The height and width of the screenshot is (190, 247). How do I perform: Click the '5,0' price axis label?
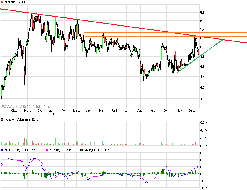pyautogui.click(x=202, y=47)
